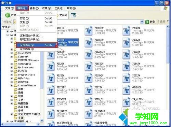The image size is (171, 127).
Task: Click the IN_KANJI font icon
Action: tap(51, 114)
